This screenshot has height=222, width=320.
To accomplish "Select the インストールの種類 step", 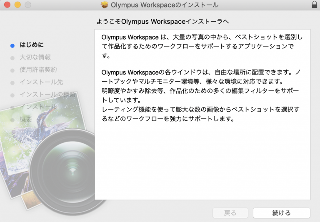I will [48, 95].
